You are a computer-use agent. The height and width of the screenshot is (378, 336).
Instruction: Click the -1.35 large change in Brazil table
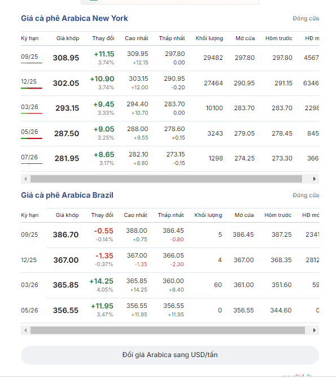point(104,256)
